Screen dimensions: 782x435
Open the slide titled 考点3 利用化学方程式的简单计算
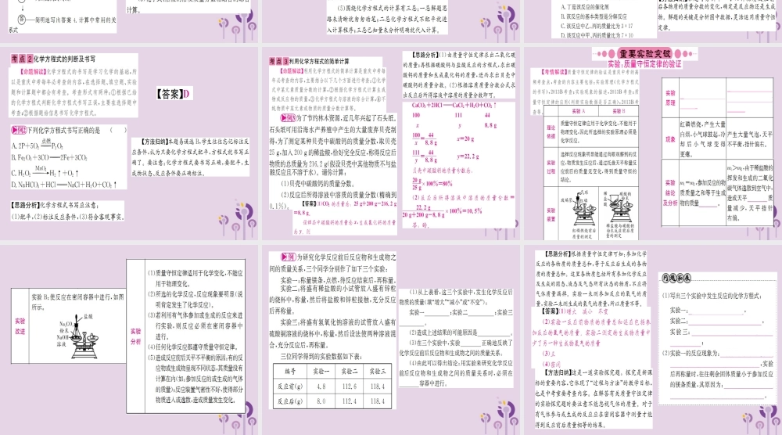click(390, 142)
